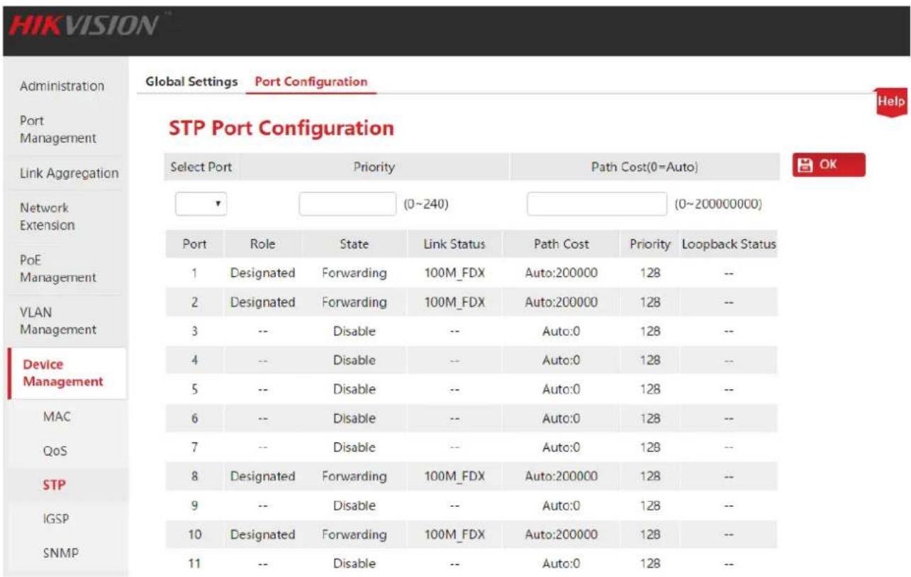Click the Link Status column header

click(454, 244)
